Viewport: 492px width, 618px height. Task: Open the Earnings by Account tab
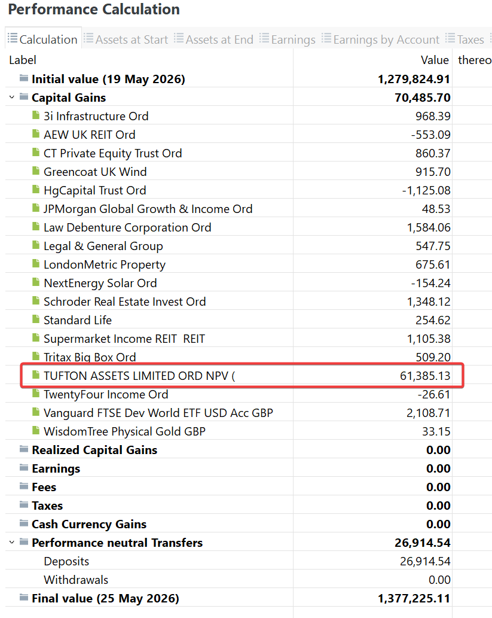(380, 39)
